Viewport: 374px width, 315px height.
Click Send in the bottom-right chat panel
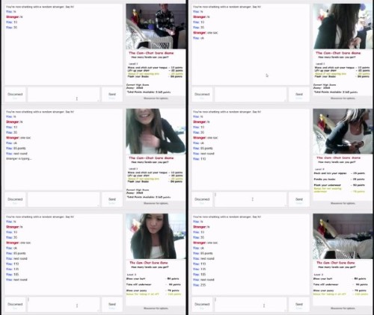pos(299,305)
